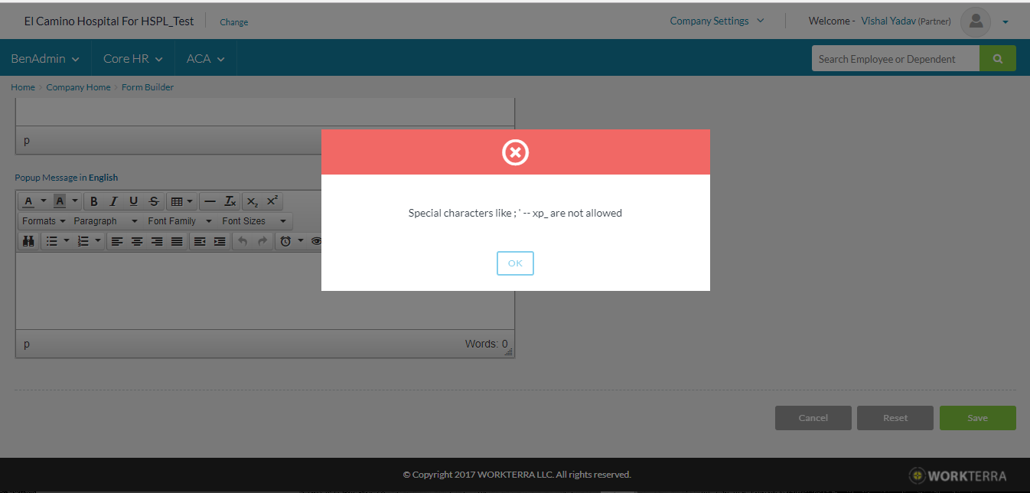1030x493 pixels.
Task: Toggle subscript formatting
Action: pos(252,201)
